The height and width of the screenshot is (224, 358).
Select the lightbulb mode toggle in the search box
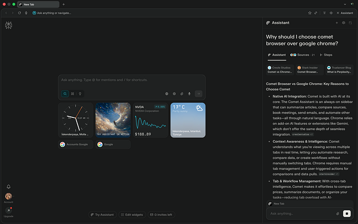coord(80,94)
